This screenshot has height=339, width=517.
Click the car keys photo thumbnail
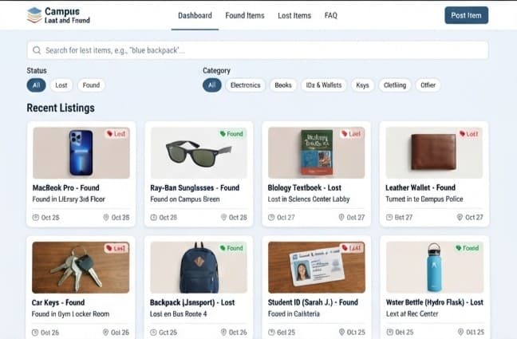tap(81, 267)
